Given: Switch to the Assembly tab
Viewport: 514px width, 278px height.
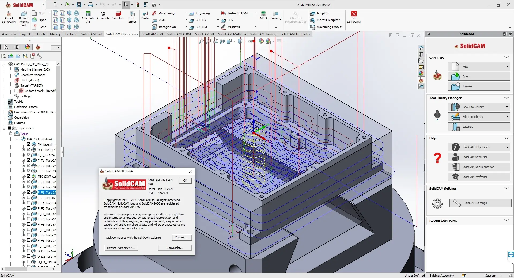Looking at the screenshot, I should [x=9, y=34].
